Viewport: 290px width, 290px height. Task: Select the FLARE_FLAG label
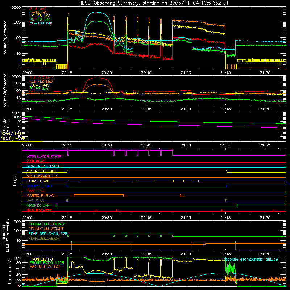(x=38, y=181)
